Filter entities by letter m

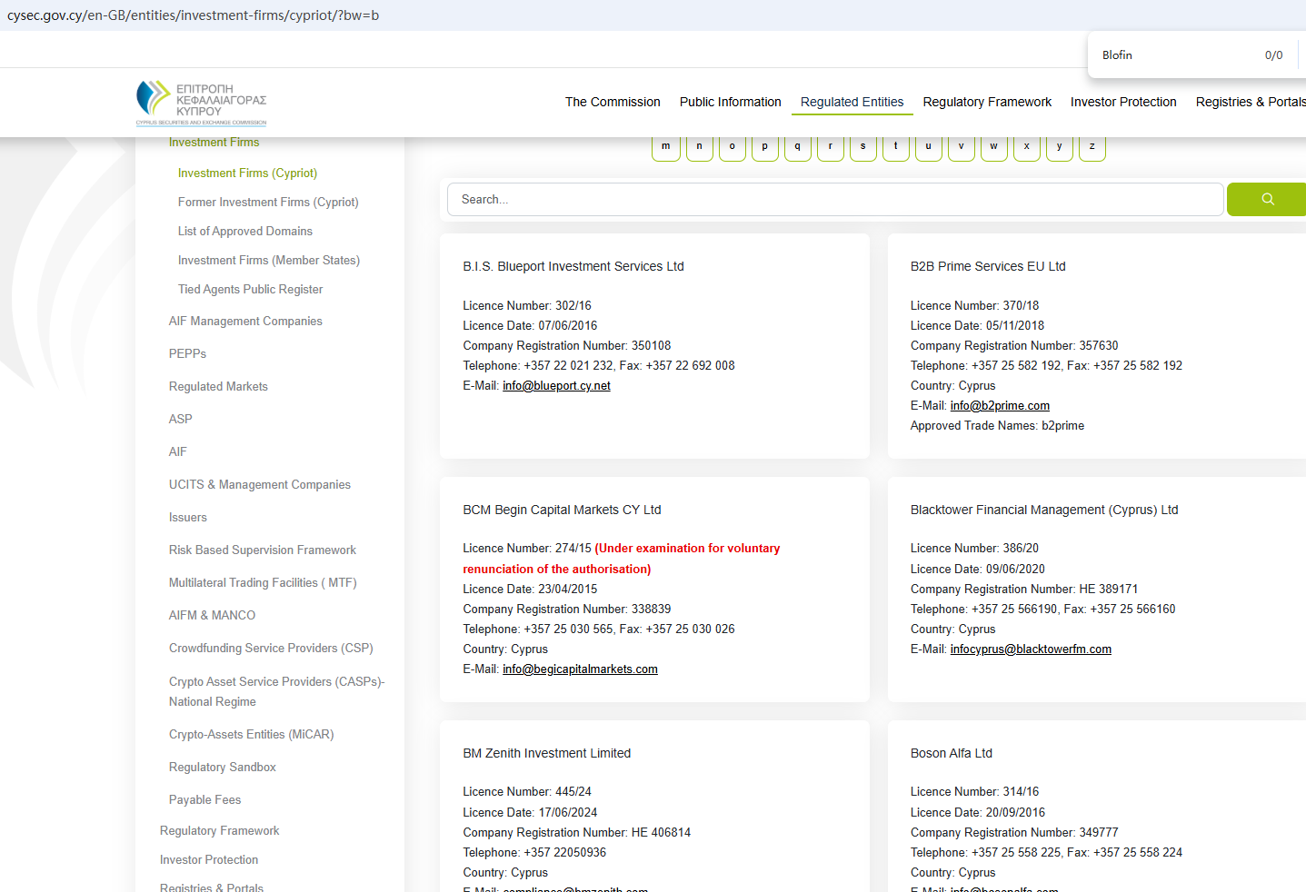[x=666, y=147]
